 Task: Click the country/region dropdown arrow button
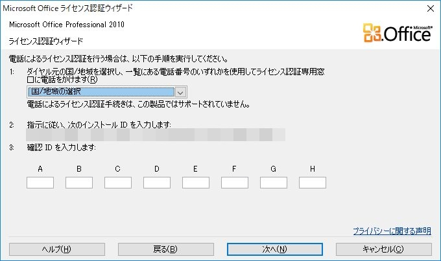tap(181, 92)
